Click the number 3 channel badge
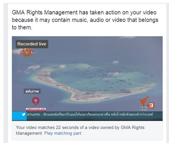Viewport: 169px width, 143px height. tap(151, 106)
